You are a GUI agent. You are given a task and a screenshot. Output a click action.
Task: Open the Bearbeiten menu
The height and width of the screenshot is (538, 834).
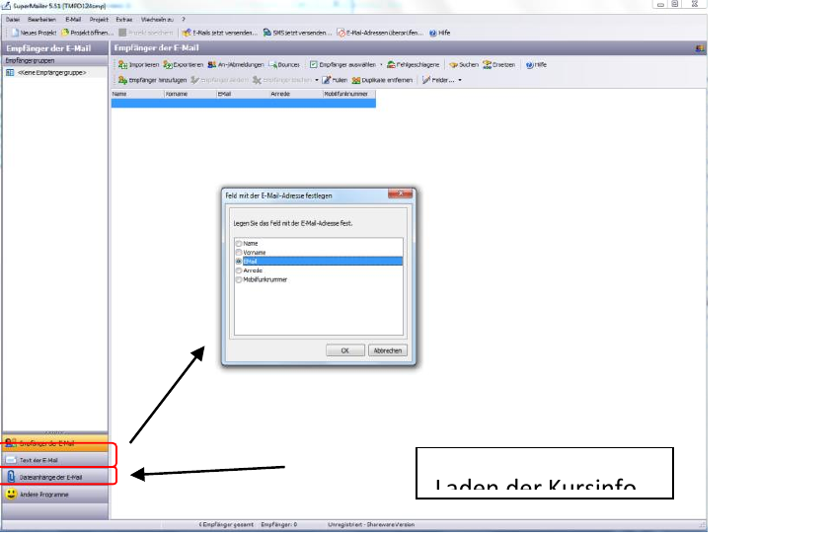click(41, 19)
